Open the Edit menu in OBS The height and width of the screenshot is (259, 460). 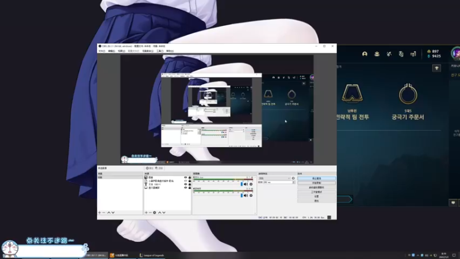click(112, 51)
